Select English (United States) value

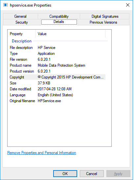point(56,95)
